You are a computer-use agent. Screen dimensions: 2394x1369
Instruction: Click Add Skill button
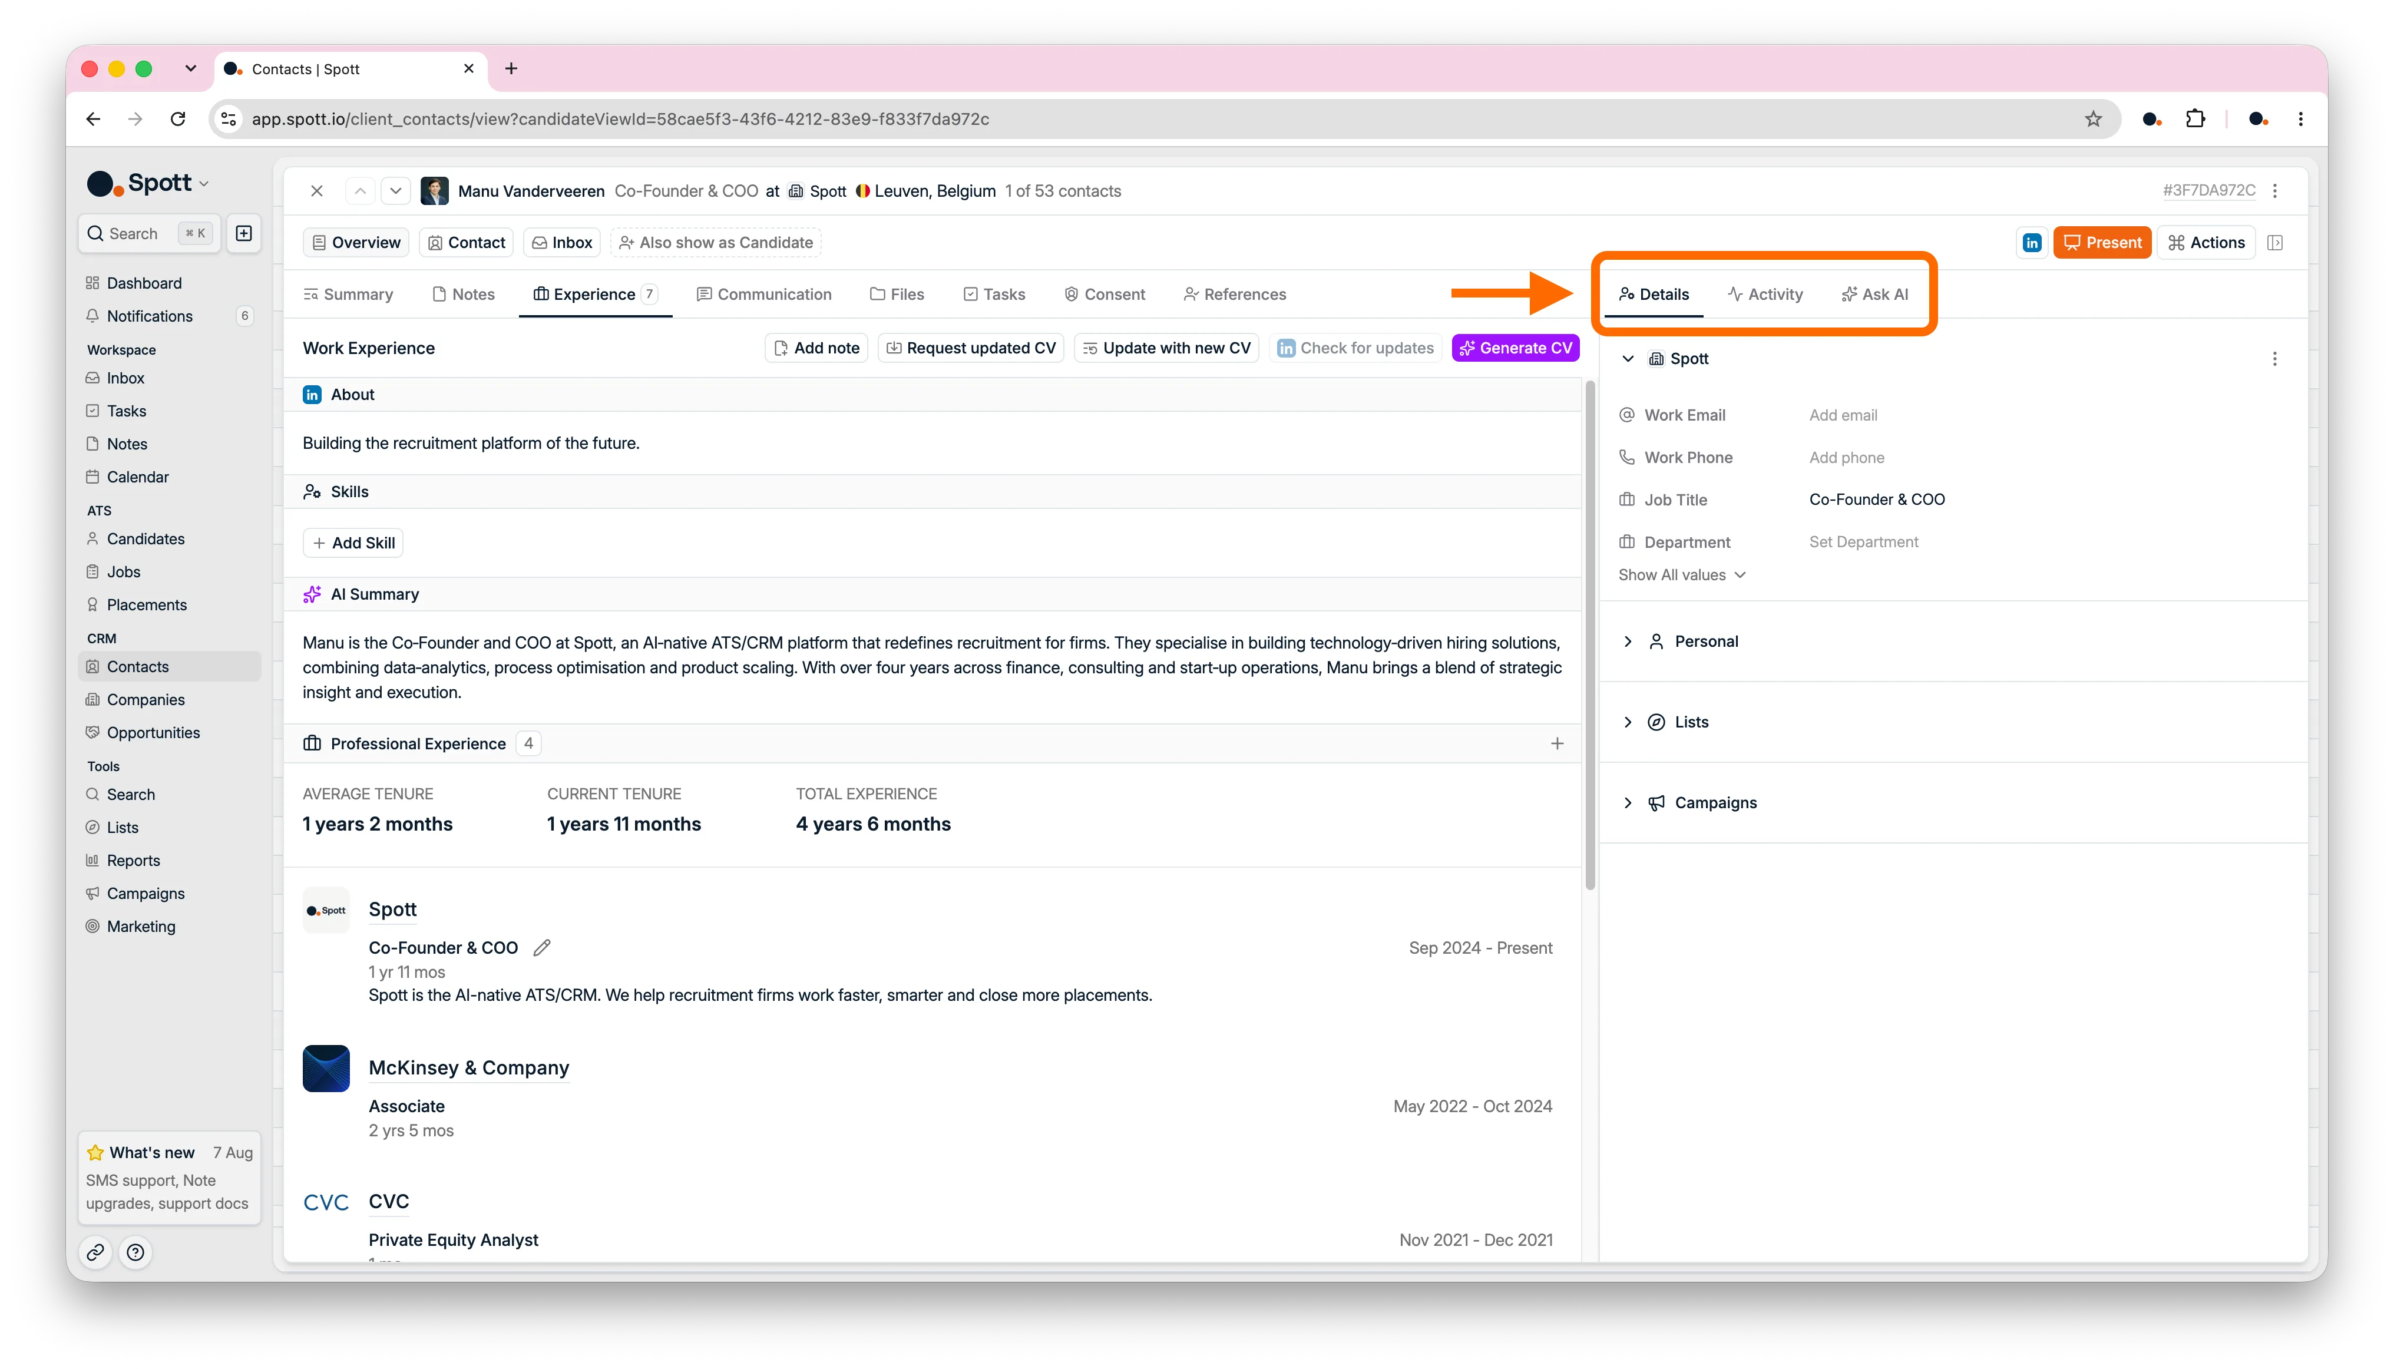[x=353, y=543]
